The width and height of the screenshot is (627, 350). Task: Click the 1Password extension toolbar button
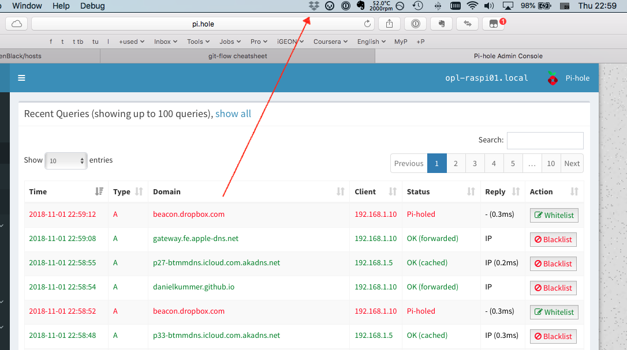coord(416,24)
